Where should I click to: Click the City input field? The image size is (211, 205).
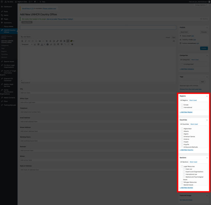tap(98, 93)
